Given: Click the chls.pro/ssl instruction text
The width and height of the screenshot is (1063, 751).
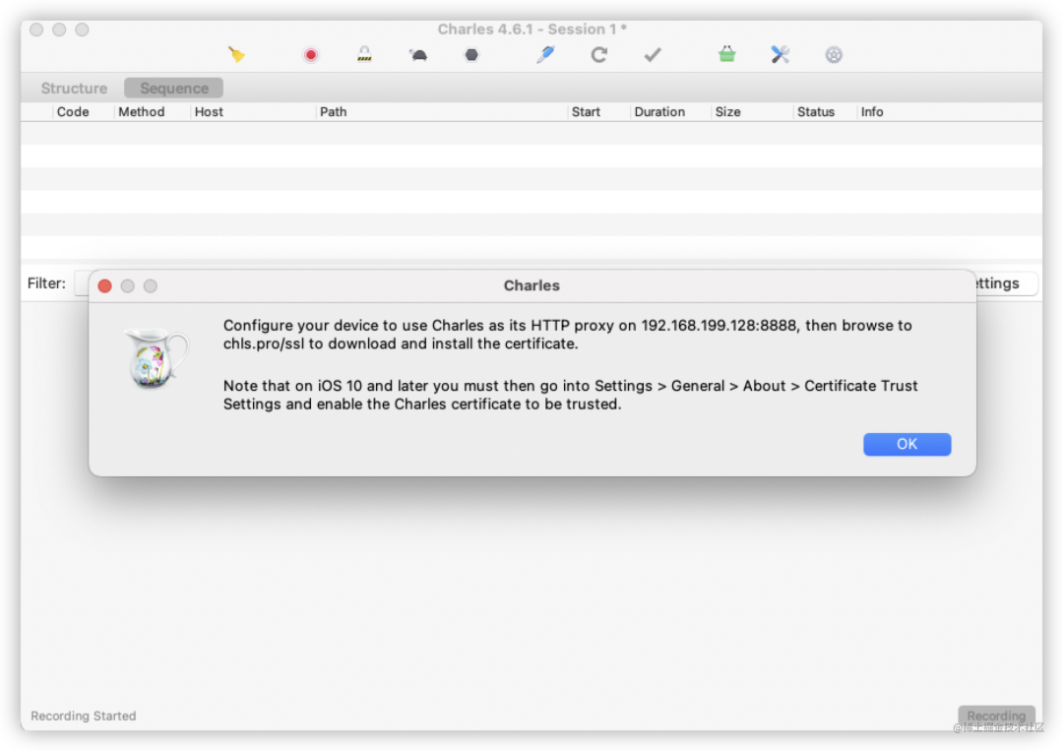Looking at the screenshot, I should click(x=568, y=334).
